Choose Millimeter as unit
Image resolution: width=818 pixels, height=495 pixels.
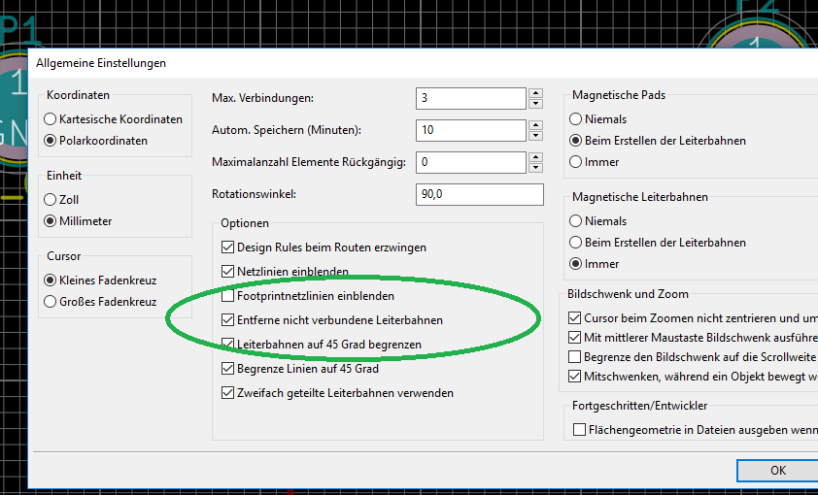pos(51,221)
